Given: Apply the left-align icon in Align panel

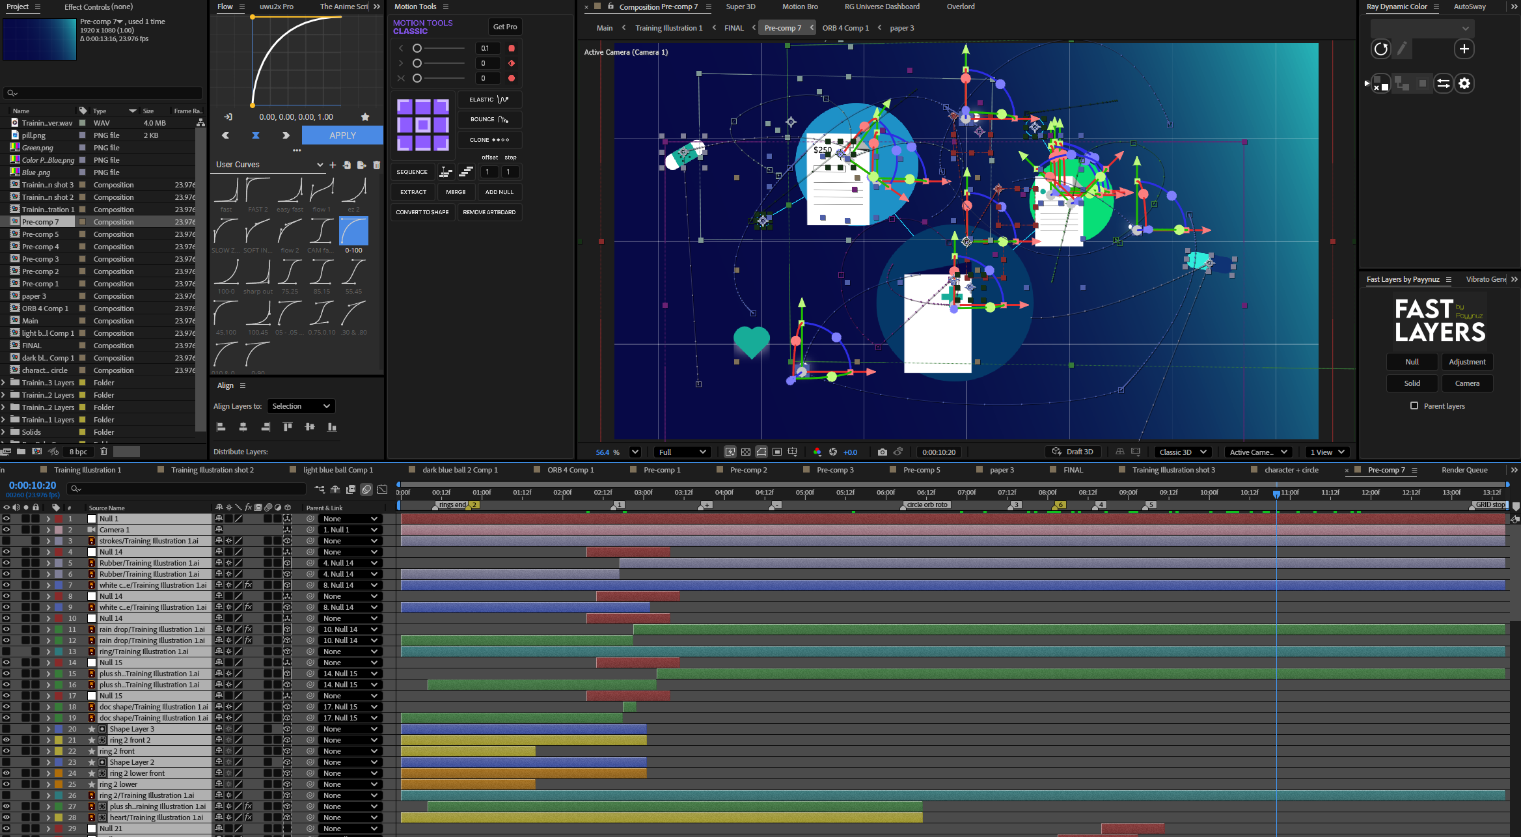Looking at the screenshot, I should tap(221, 427).
